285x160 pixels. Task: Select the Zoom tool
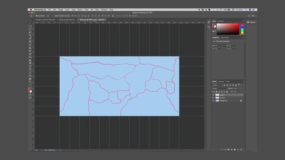coord(30,82)
